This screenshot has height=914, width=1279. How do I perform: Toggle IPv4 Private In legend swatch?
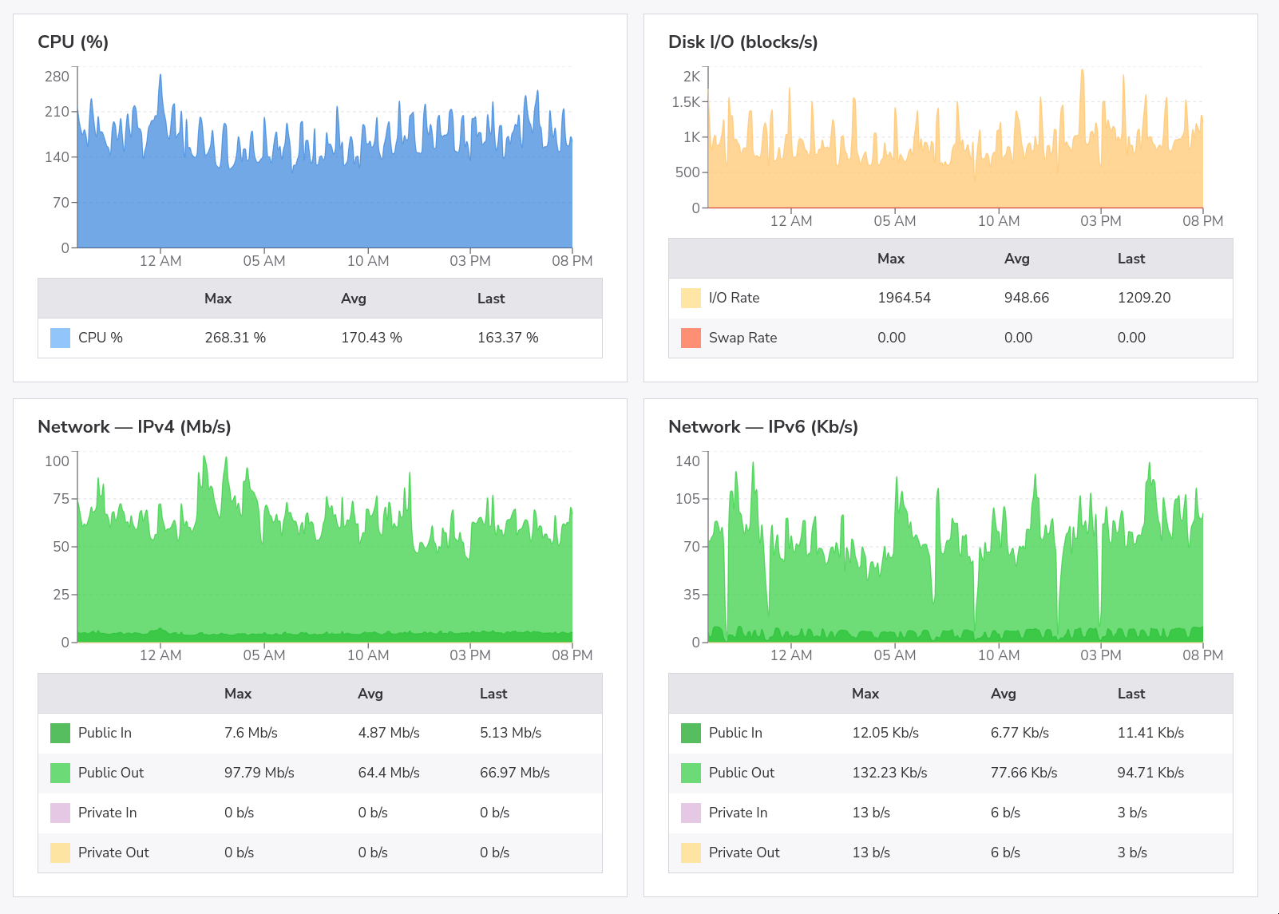[60, 813]
